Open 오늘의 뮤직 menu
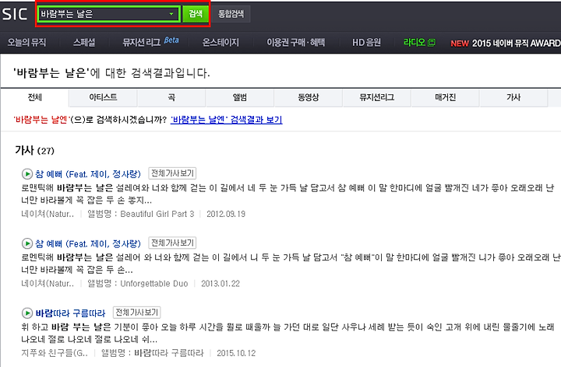The width and height of the screenshot is (561, 367). coord(26,43)
